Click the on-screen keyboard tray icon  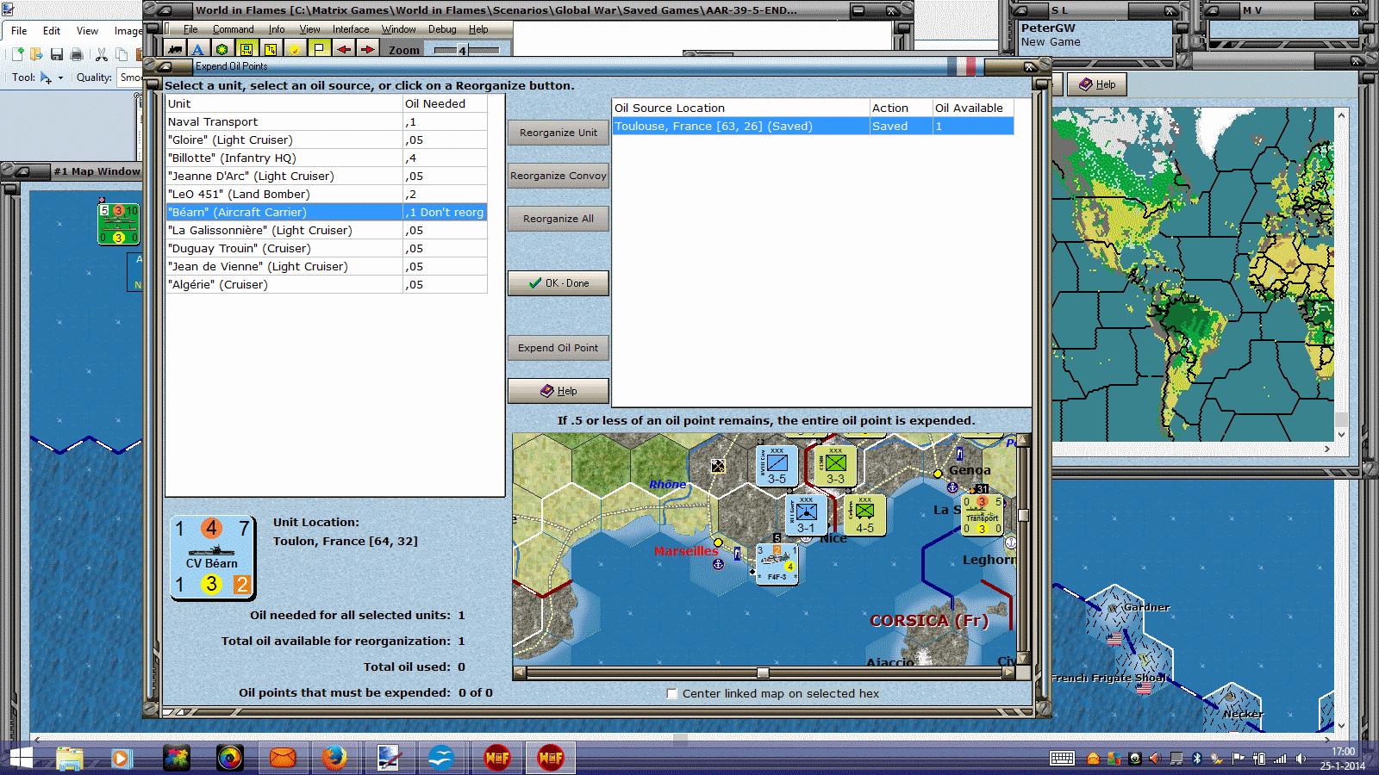pyautogui.click(x=1062, y=759)
